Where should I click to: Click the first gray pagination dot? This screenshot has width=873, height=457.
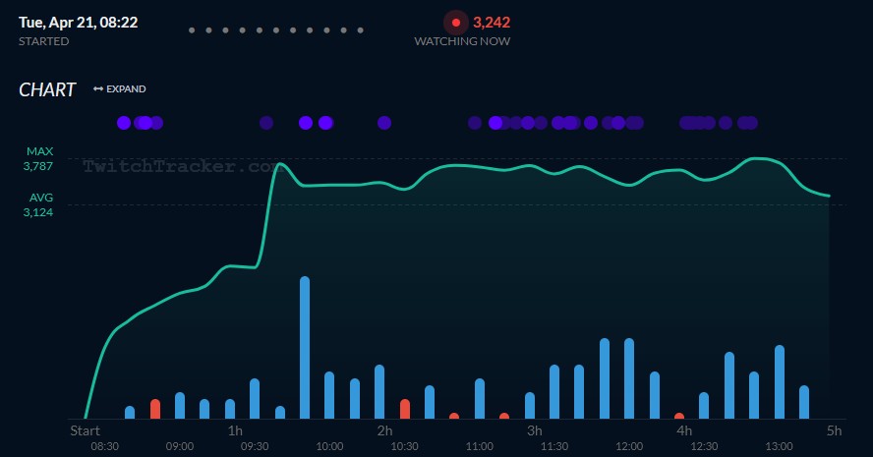click(x=192, y=30)
